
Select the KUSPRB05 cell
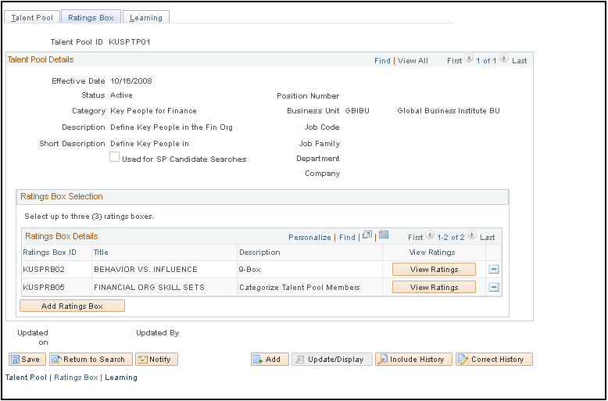pyautogui.click(x=44, y=288)
